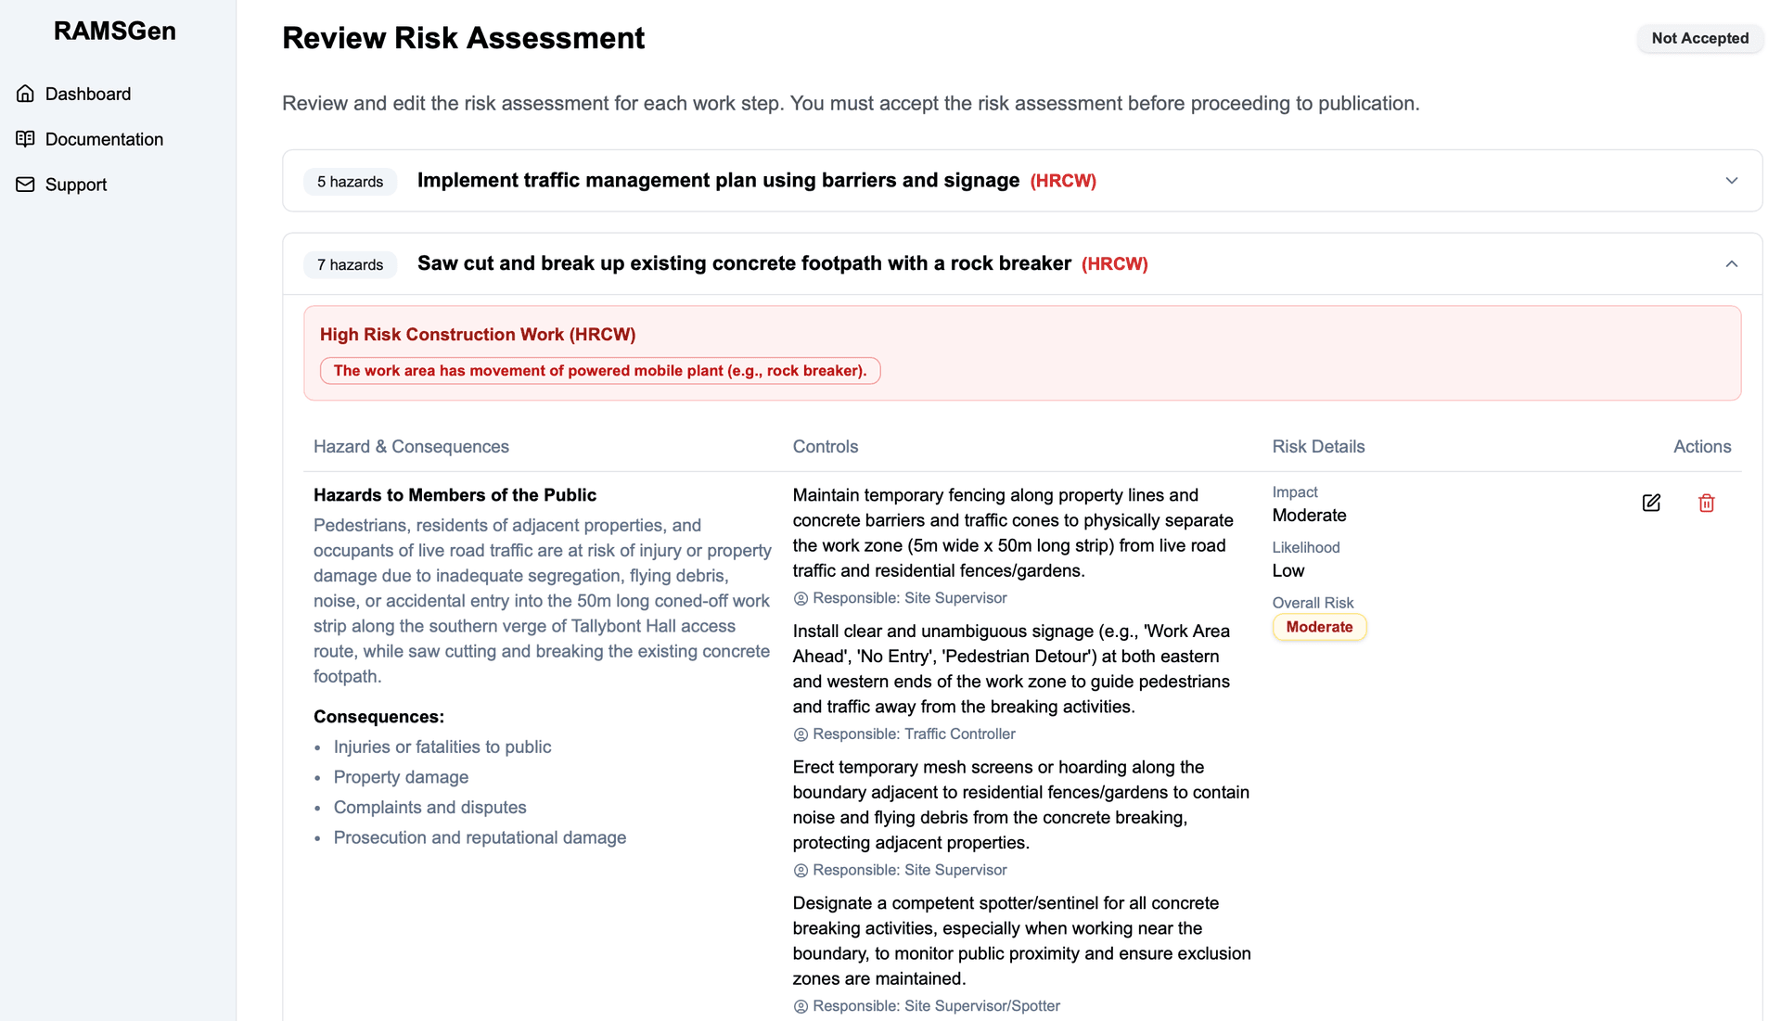The image size is (1781, 1021).
Task: Click the Not Accepted status button
Action: coord(1699,38)
